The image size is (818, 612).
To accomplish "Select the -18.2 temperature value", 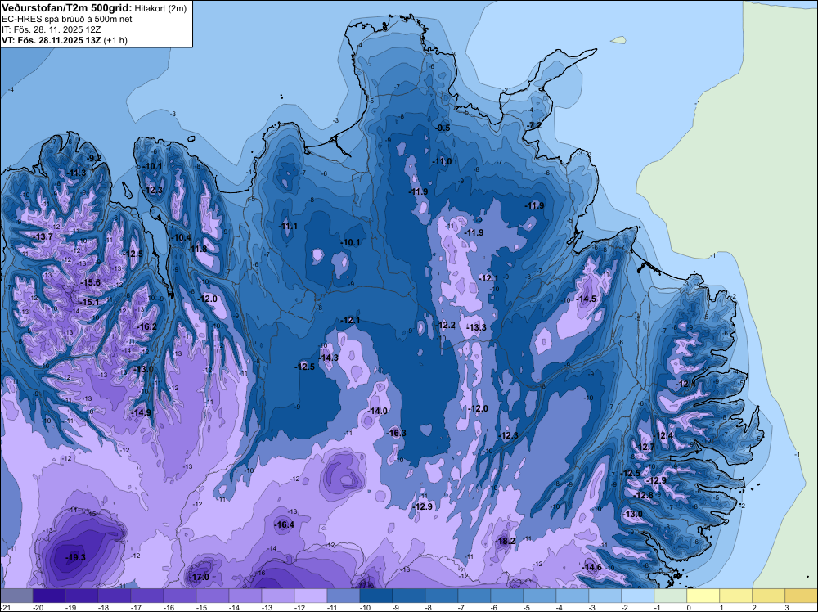I will tap(505, 541).
